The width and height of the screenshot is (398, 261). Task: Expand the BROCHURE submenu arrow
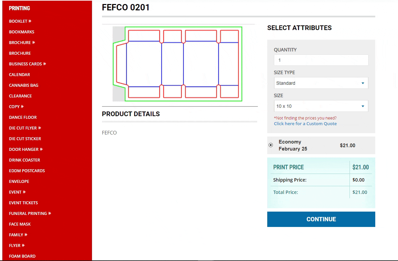tap(34, 42)
